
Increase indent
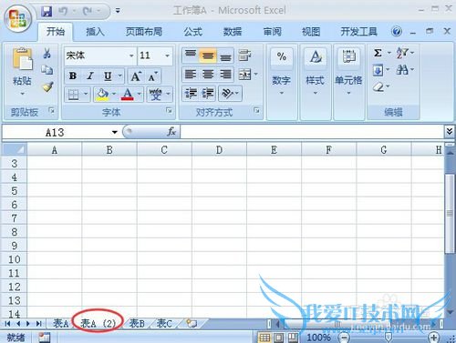[208, 94]
